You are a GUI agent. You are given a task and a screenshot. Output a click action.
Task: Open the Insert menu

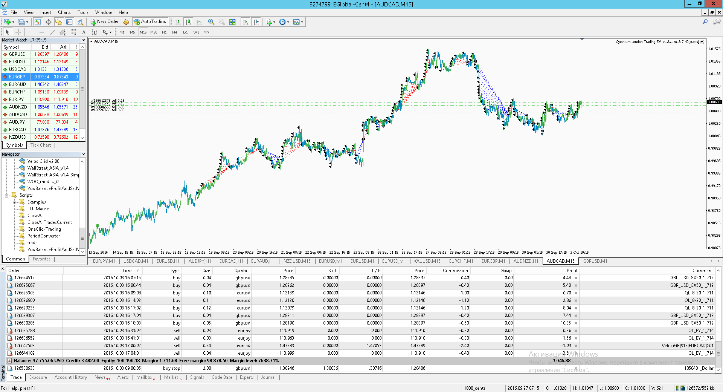pos(46,12)
